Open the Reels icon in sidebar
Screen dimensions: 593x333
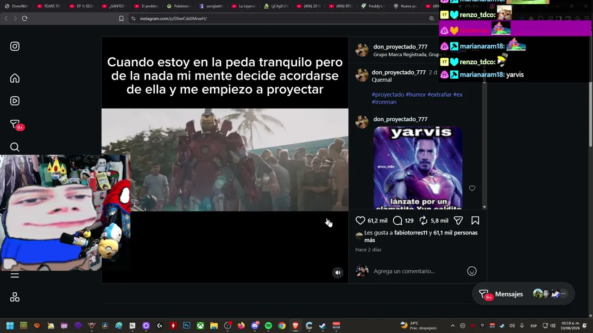tap(15, 101)
